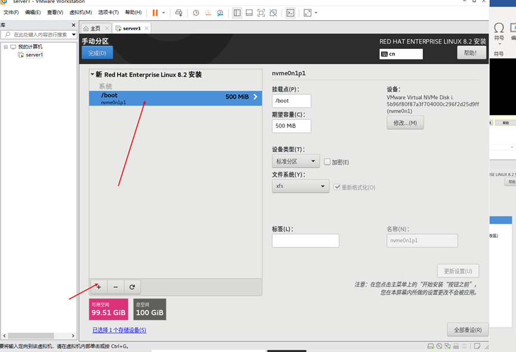Click the CD/DVD drive status bar icon

coord(439,346)
